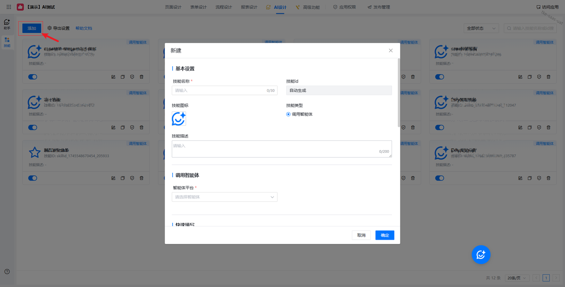The height and width of the screenshot is (287, 565).
Task: Click the help question-mark icon at bottom left
Action: 7,272
